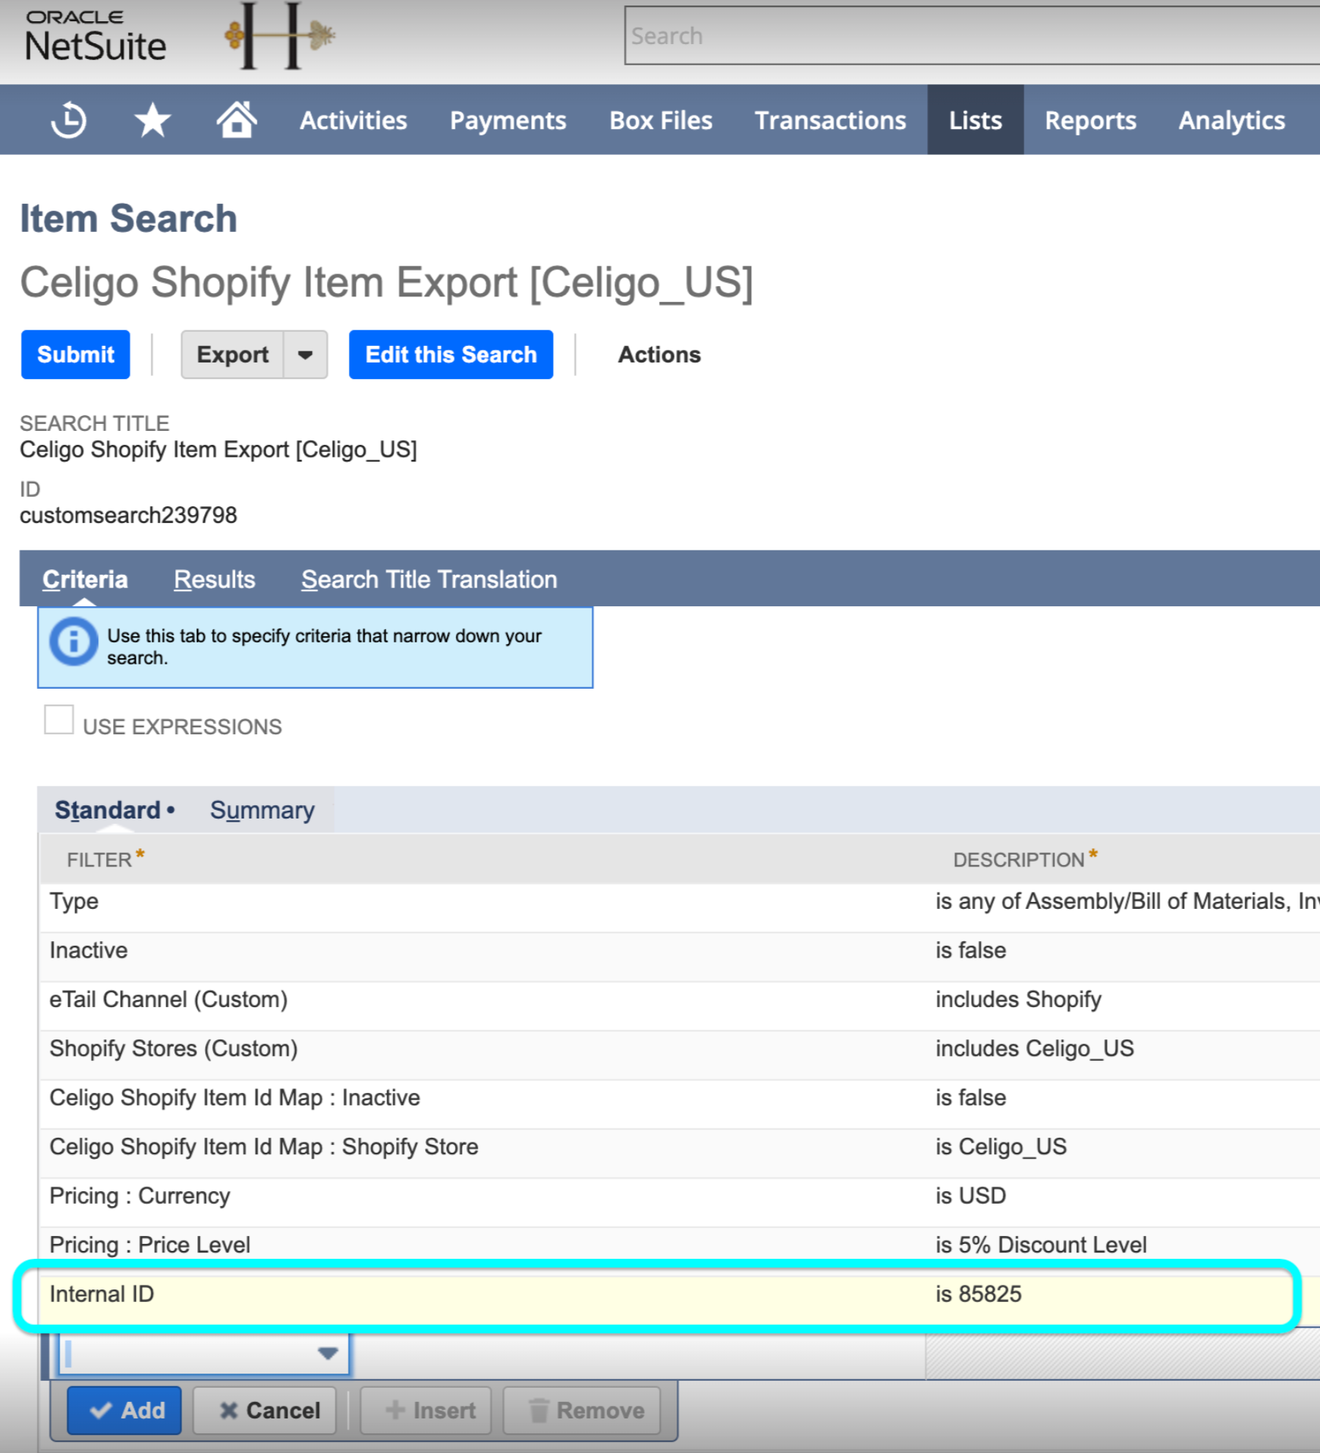Viewport: 1320px width, 1453px height.
Task: Go to Home dashboard icon
Action: (x=236, y=120)
